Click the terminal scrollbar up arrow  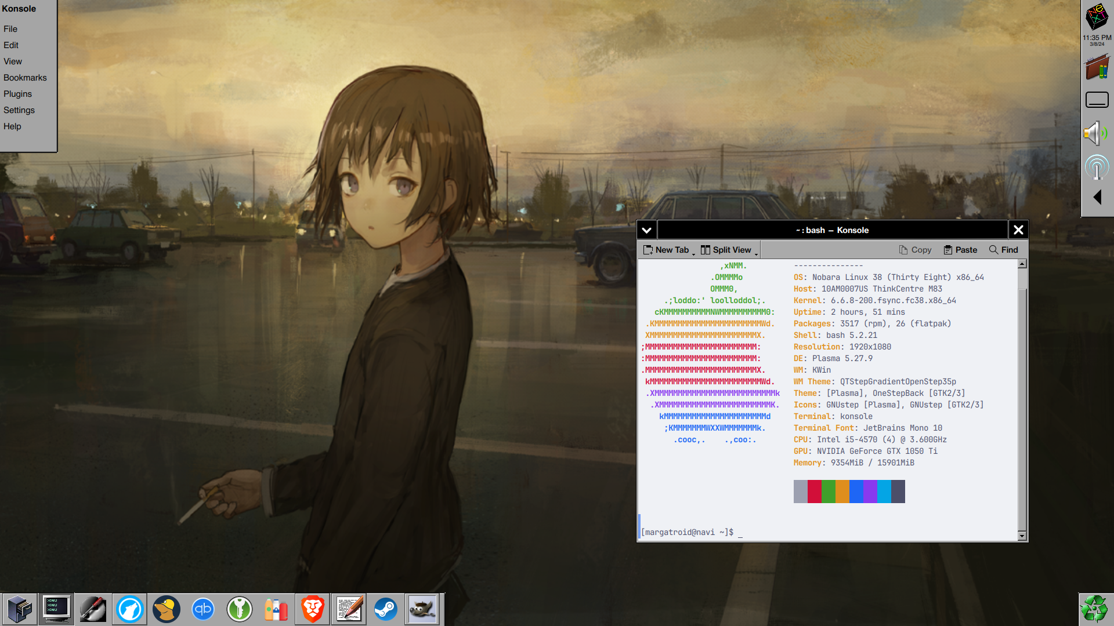[1022, 264]
